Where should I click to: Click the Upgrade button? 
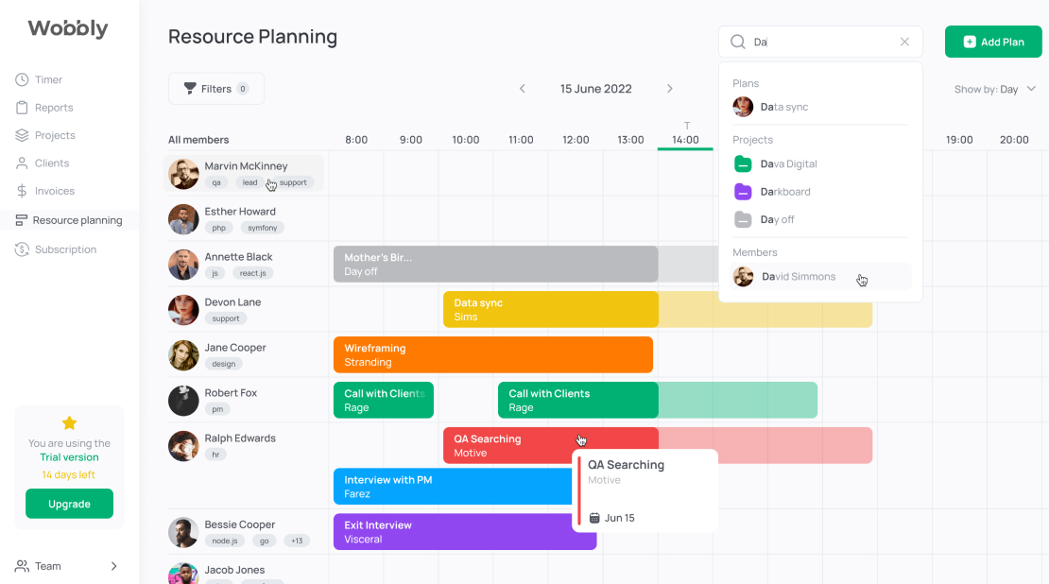69,504
